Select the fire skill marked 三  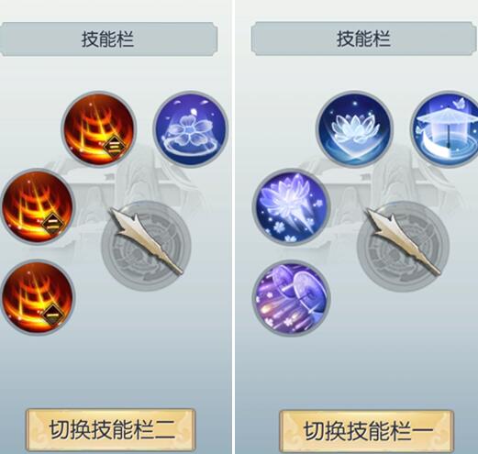point(99,128)
